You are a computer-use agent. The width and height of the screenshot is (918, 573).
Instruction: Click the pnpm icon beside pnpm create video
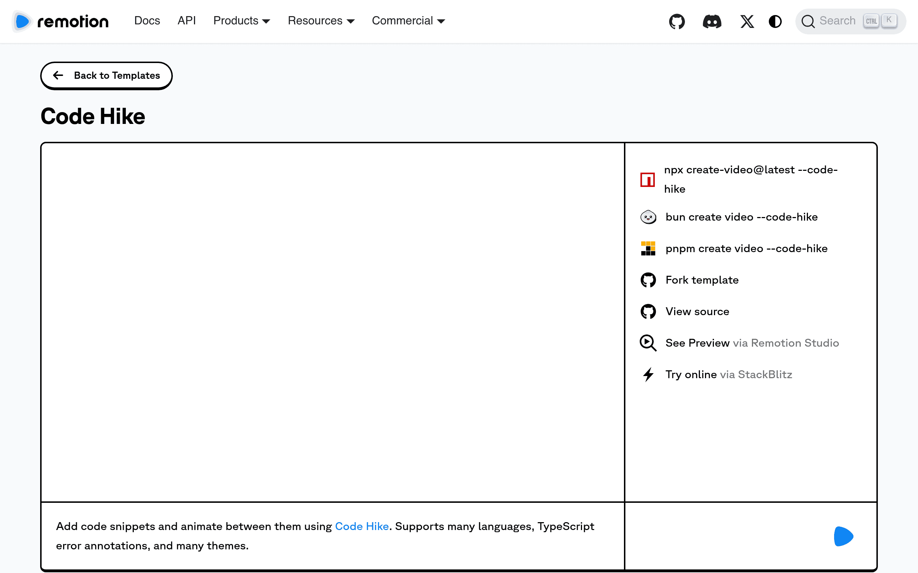coord(648,249)
